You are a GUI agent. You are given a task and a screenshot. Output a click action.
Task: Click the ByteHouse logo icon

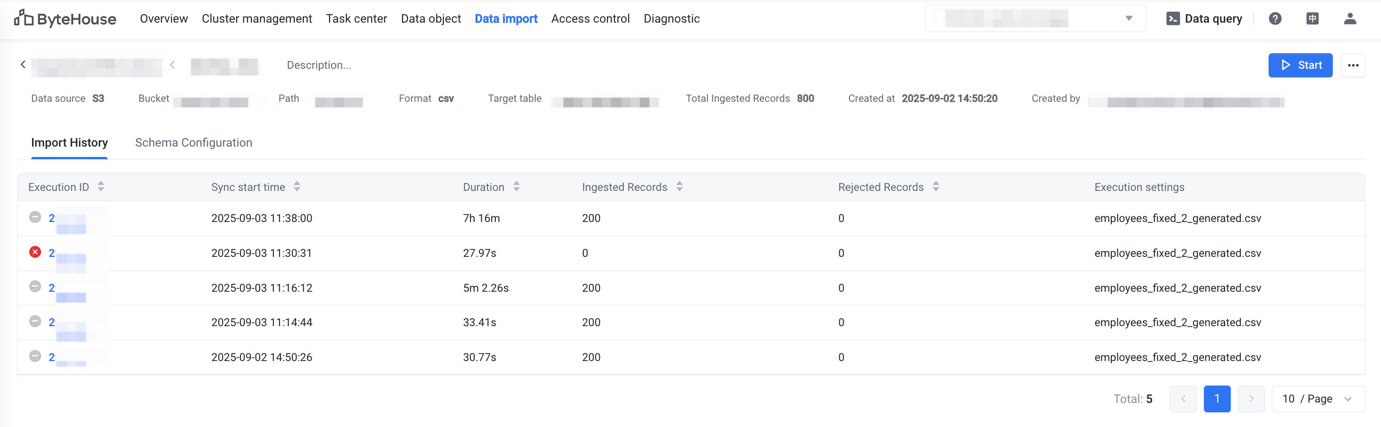[x=24, y=18]
